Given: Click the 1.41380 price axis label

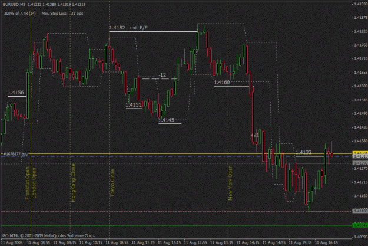Looking at the screenshot, I should click(361, 141).
